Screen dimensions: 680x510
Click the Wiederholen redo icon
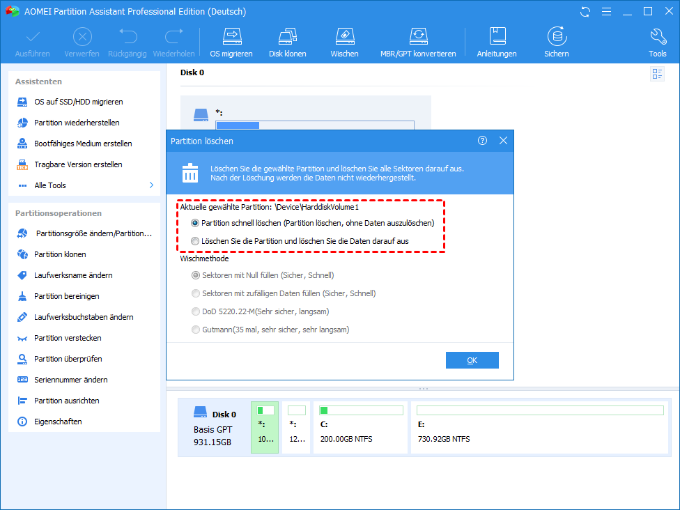(174, 36)
